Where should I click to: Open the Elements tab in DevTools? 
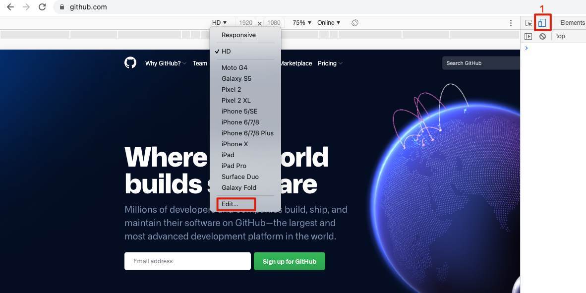tap(572, 23)
